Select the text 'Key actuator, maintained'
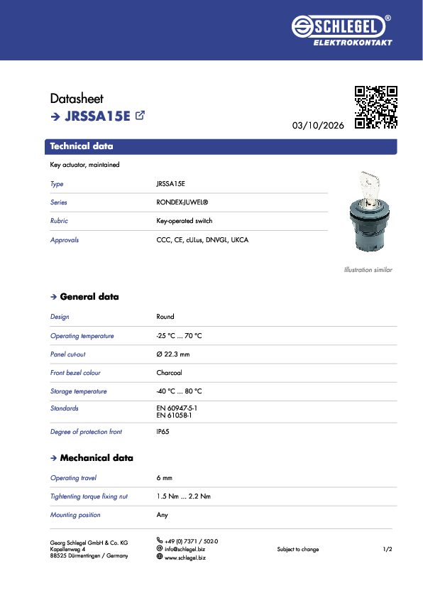 pos(84,165)
